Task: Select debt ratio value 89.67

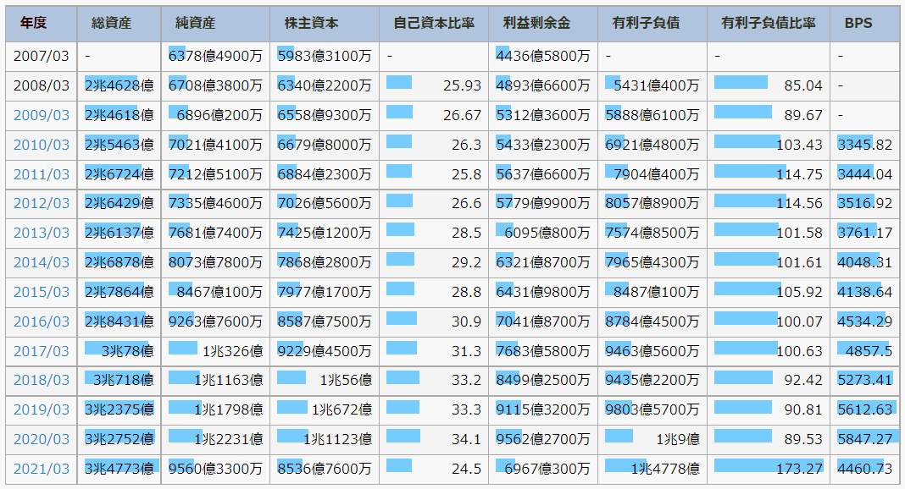Action: coord(803,115)
